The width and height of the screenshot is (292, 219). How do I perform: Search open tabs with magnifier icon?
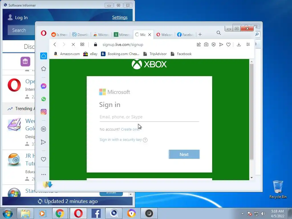219,33
